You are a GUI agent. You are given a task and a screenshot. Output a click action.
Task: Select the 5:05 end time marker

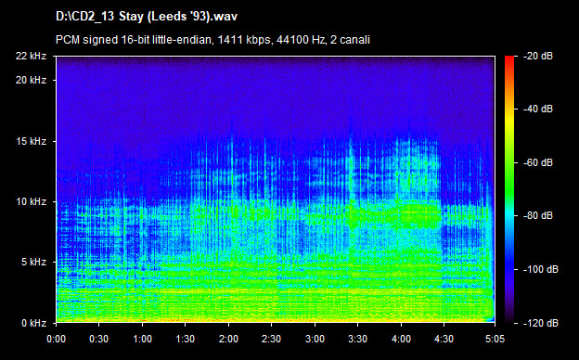(495, 339)
